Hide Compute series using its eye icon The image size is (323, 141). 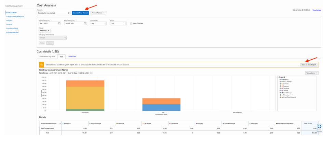280,84
